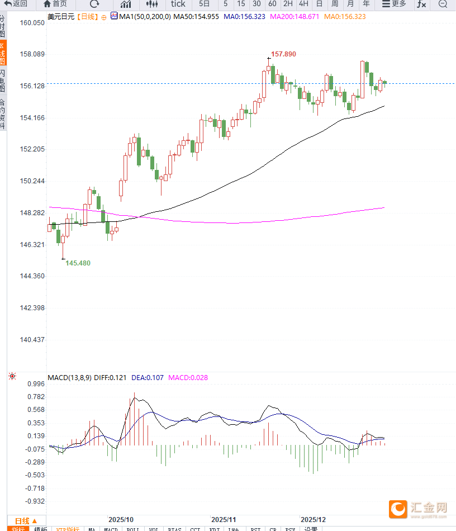The image size is (456, 531).
Task: Open the bar chart indicator icon
Action: (126, 4)
